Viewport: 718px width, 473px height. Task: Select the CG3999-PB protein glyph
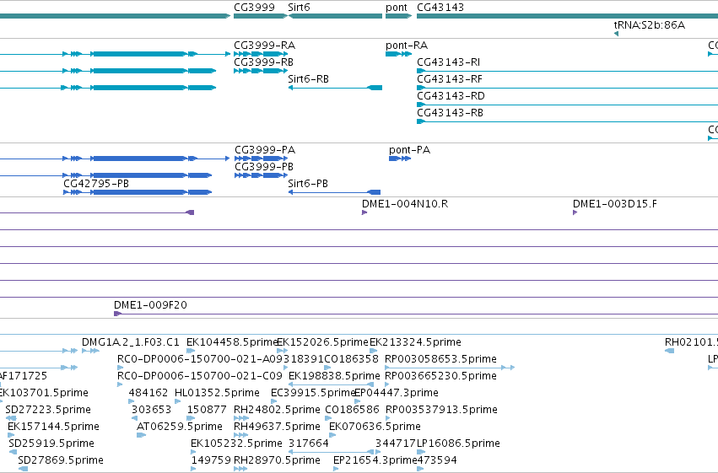[x=261, y=175]
